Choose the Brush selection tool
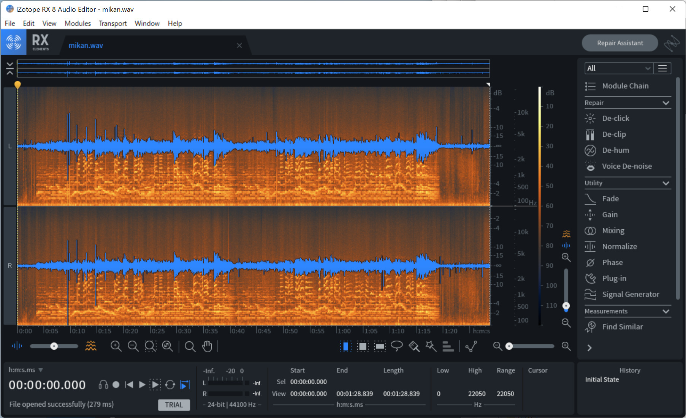The image size is (686, 418). (x=414, y=346)
